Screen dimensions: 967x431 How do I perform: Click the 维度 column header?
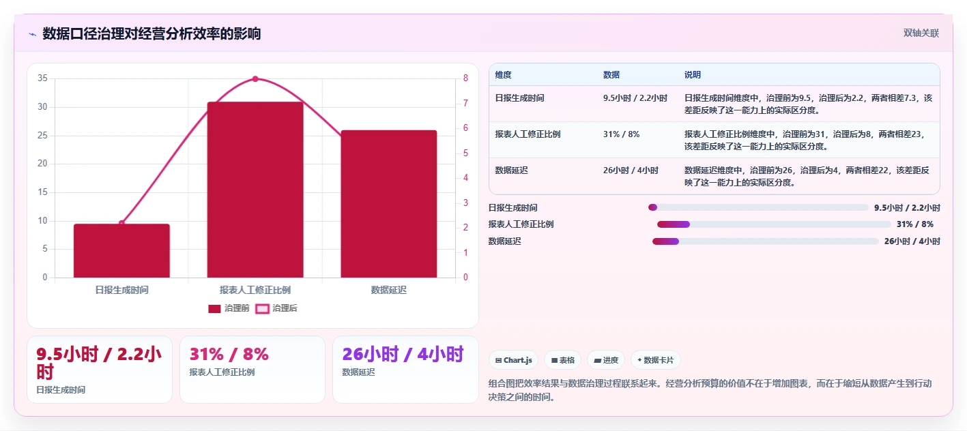pos(504,75)
